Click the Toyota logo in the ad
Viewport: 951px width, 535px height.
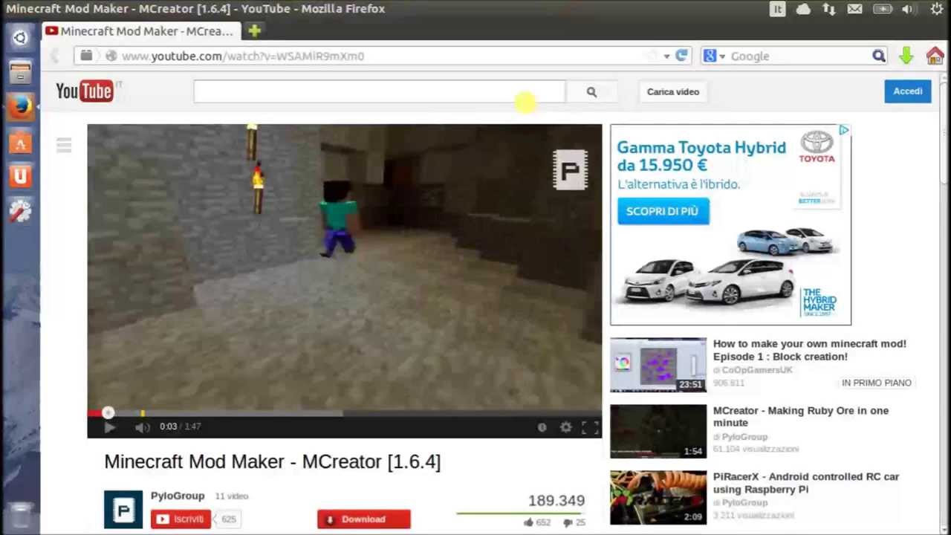coord(817,146)
